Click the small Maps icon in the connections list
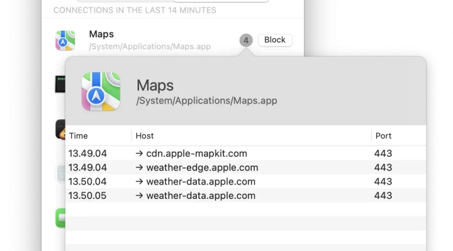The height and width of the screenshot is (251, 453). [x=65, y=41]
